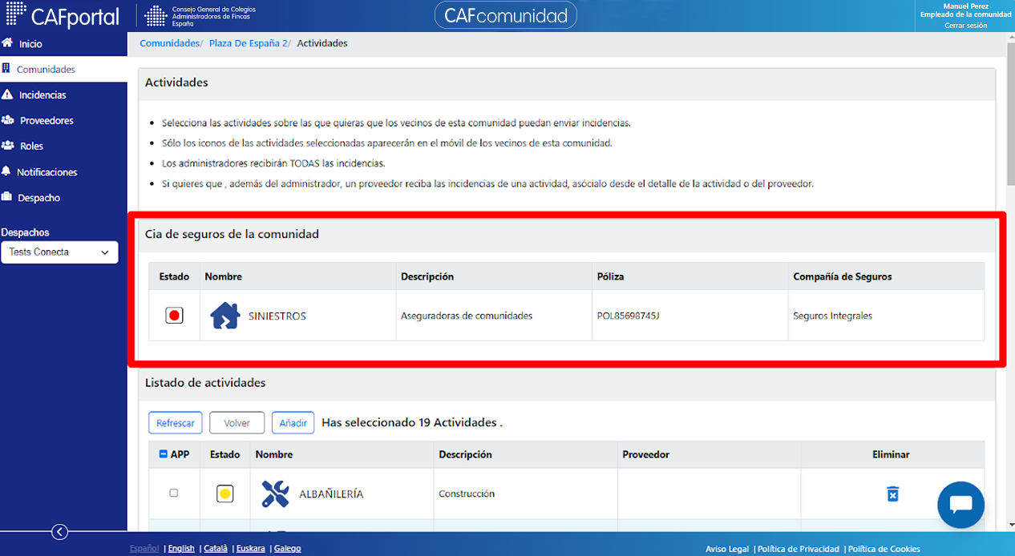Screen dimensions: 1015x556
Task: Click the CAFportal logo
Action: click(63, 16)
